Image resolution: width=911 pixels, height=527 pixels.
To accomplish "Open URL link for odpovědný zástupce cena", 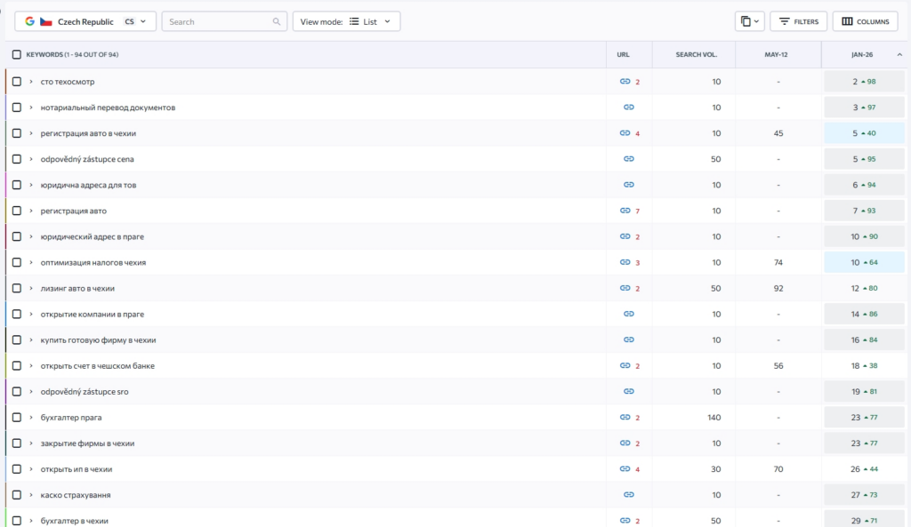I will click(x=629, y=159).
